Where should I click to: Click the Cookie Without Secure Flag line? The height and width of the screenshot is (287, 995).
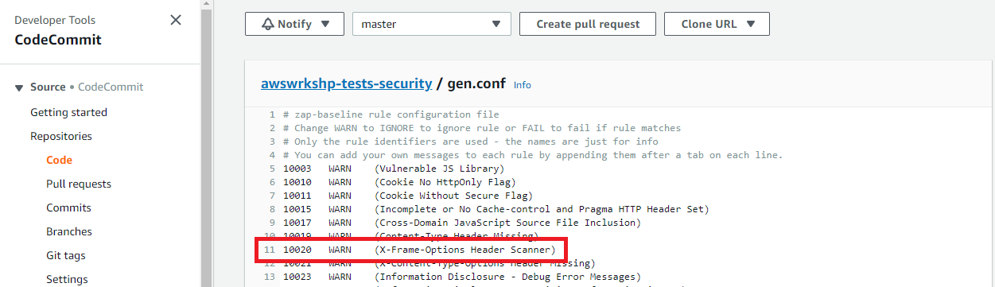click(408, 196)
